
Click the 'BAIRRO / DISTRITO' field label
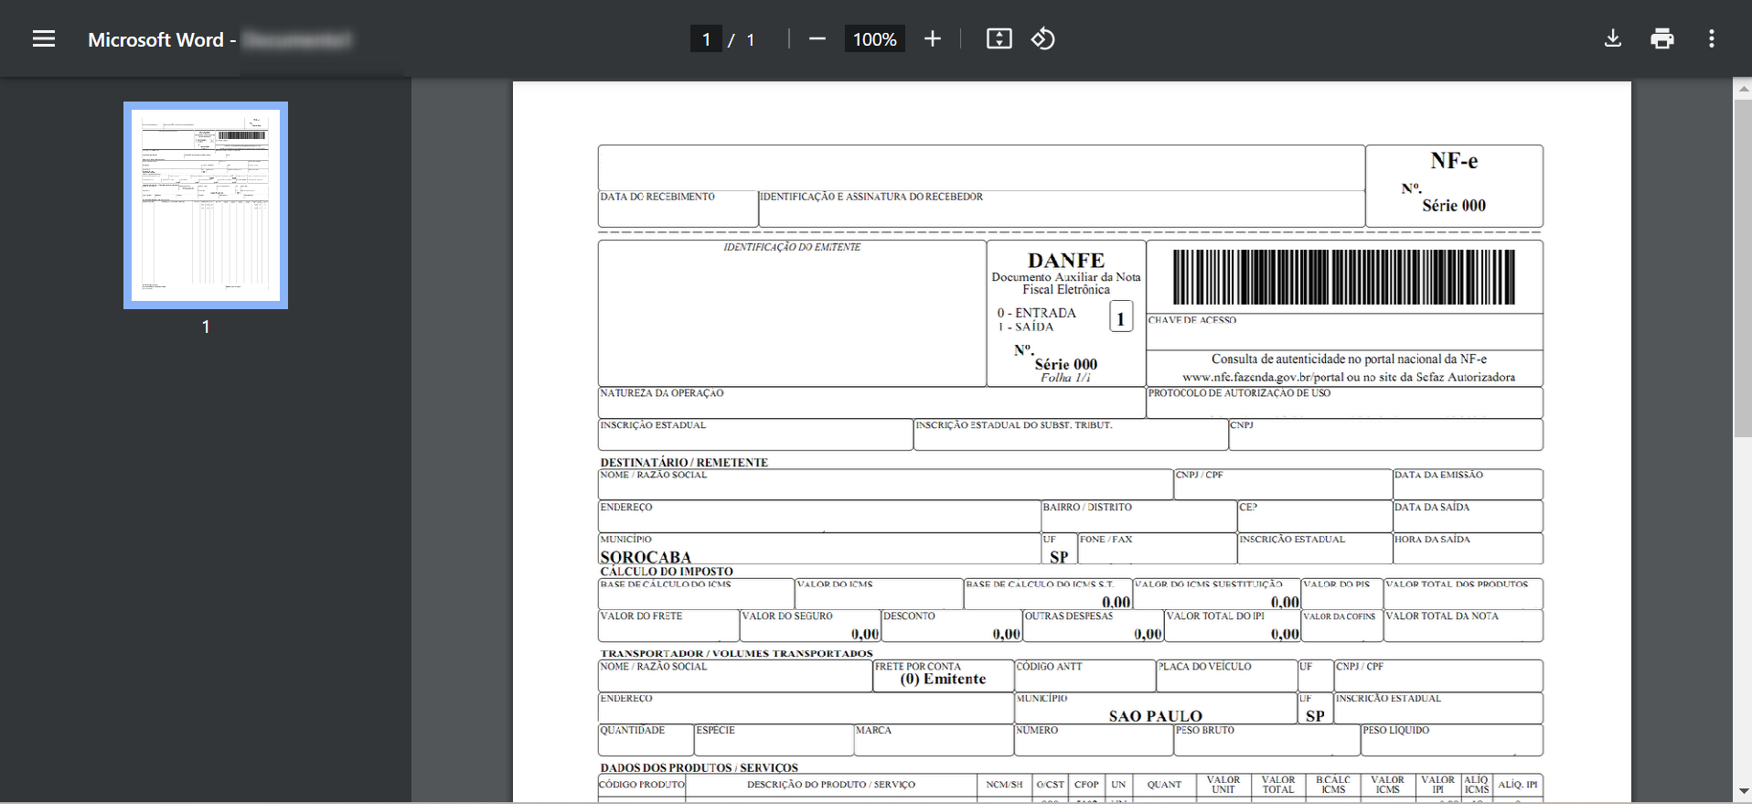(1088, 507)
